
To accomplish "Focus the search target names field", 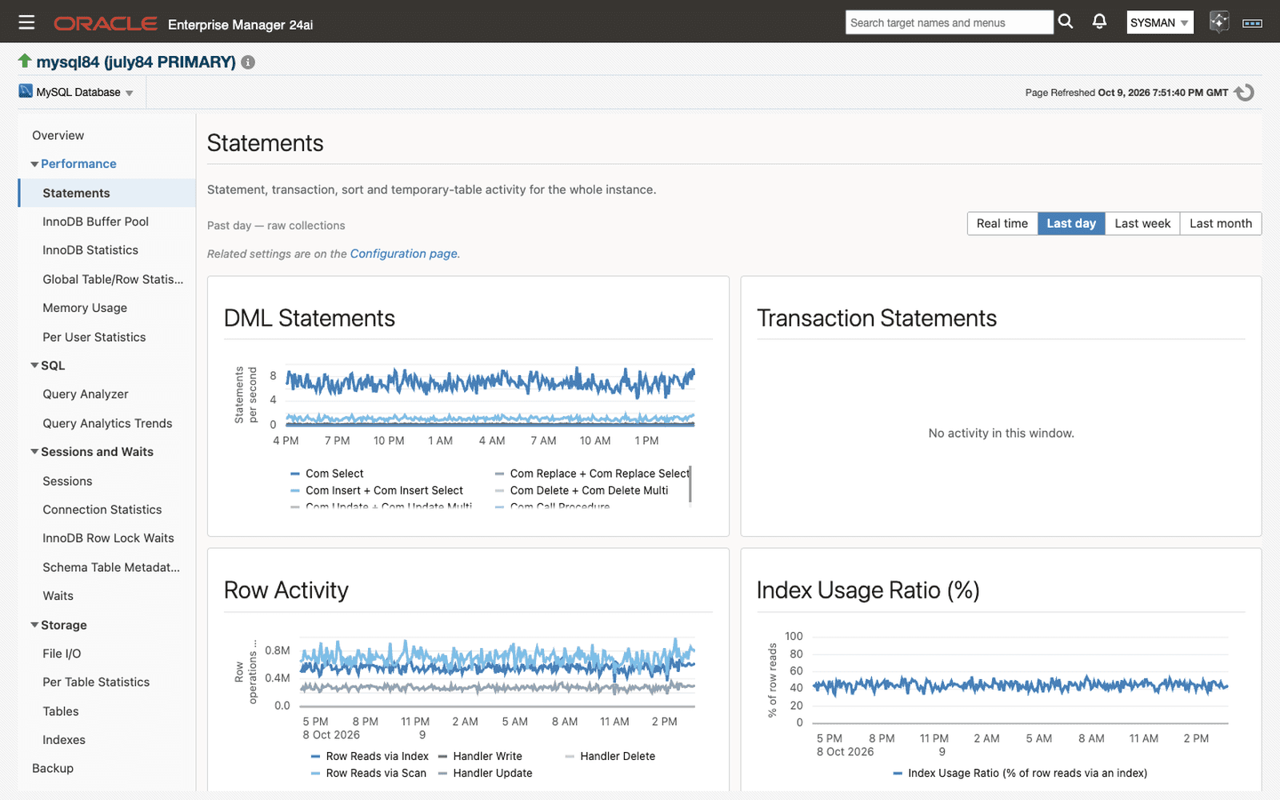I will [950, 22].
